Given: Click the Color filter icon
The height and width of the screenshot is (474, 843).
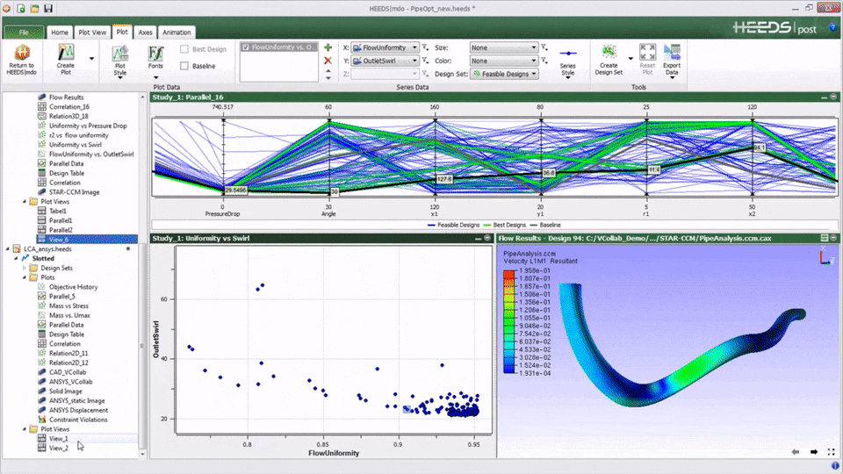Looking at the screenshot, I should 544,61.
